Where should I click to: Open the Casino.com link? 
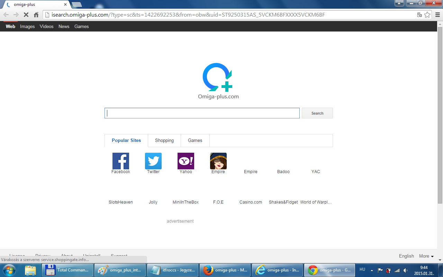tap(251, 202)
